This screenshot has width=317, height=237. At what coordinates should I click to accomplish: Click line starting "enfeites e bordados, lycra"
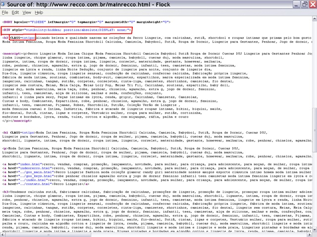click(95, 117)
